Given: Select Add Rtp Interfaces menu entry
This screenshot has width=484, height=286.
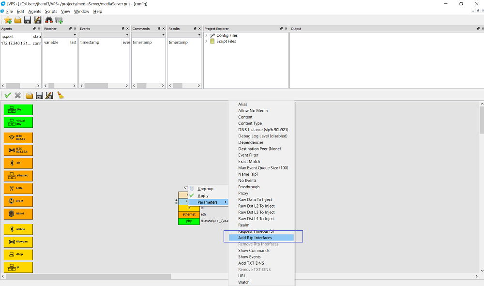Looking at the screenshot, I should (x=255, y=238).
